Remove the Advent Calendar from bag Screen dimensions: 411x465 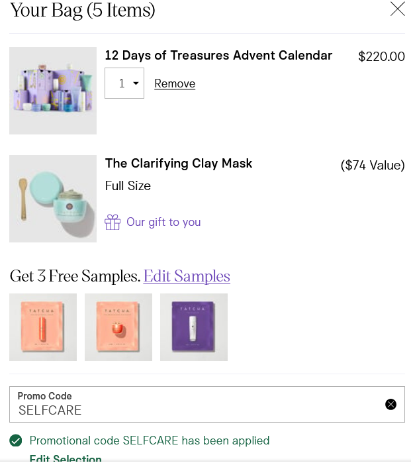(175, 83)
